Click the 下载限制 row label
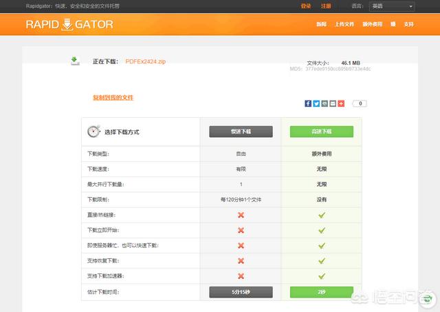 click(98, 200)
